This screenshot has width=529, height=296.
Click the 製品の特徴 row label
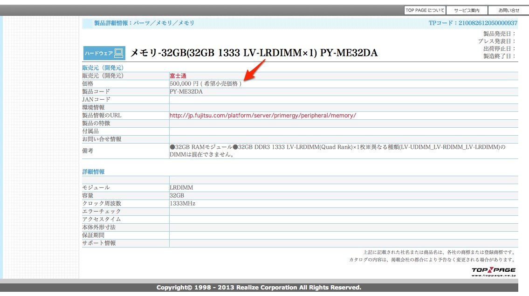point(96,124)
